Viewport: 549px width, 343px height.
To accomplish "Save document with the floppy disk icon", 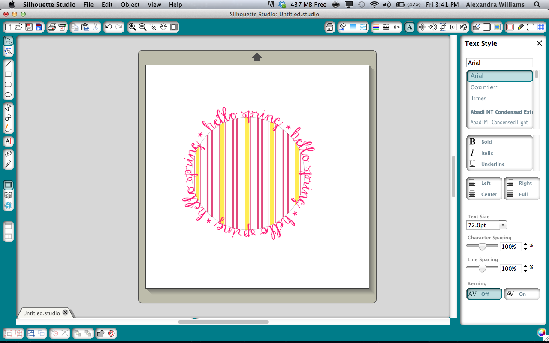I will click(29, 27).
